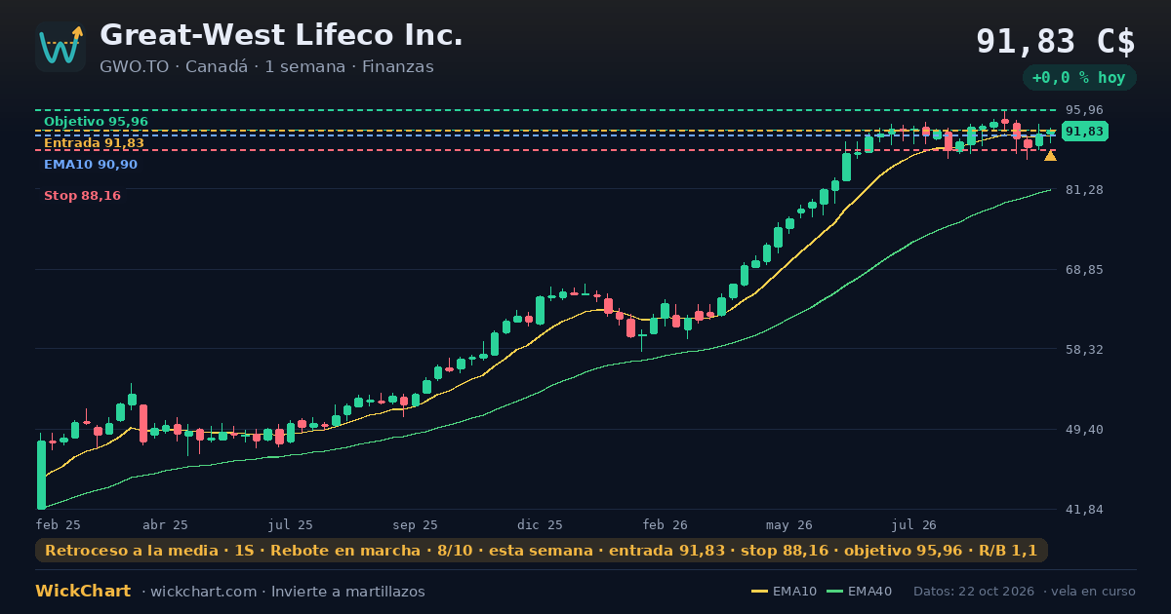
Task: Click the Objetivo 95,96 label
Action: tap(96, 122)
